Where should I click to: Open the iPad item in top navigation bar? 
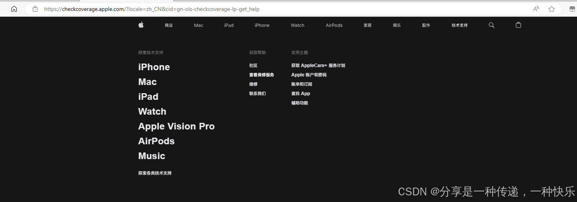coord(229,25)
